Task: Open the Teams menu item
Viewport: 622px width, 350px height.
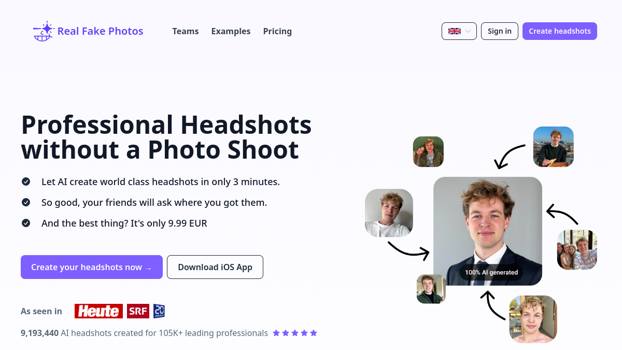Action: click(186, 31)
